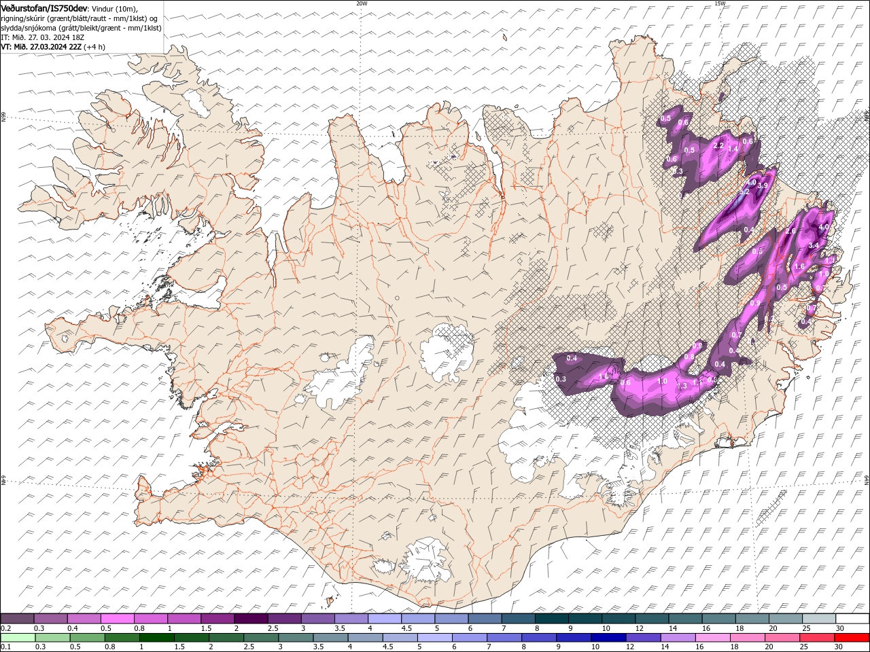Click the 0.3 value at the snow band's west end
This screenshot has width=870, height=652.
coord(561,379)
